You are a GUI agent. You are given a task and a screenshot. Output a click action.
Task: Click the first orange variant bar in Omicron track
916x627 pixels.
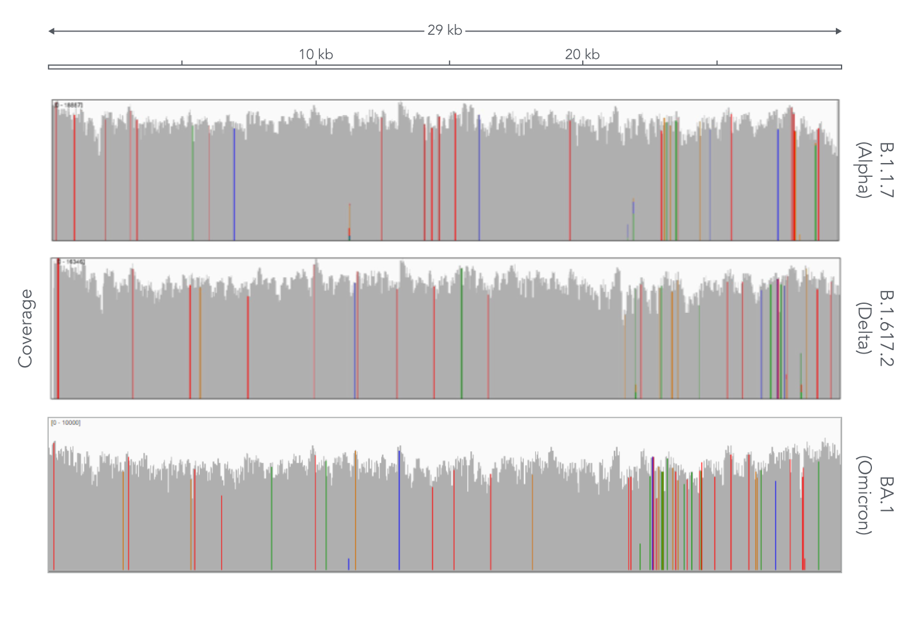click(123, 521)
